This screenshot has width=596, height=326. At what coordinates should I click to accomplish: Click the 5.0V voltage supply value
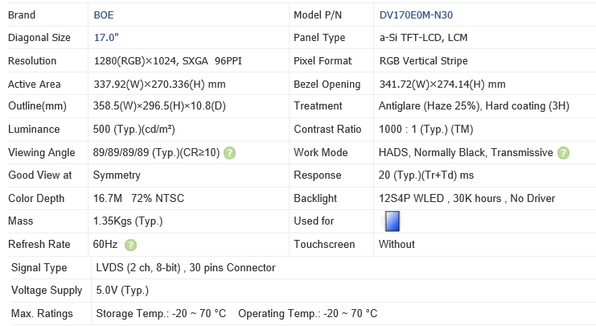click(x=121, y=291)
